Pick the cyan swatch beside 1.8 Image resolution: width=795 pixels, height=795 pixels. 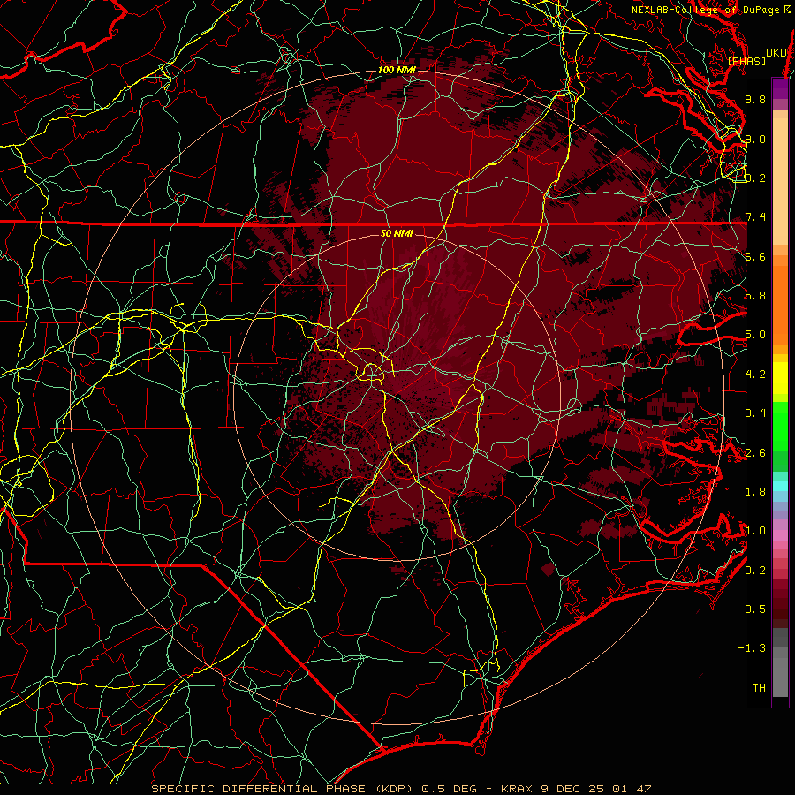click(780, 486)
